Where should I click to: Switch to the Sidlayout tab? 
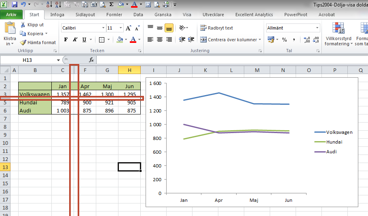pos(85,15)
